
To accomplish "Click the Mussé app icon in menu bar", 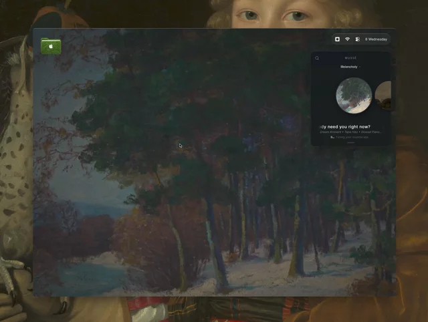I will (337, 39).
